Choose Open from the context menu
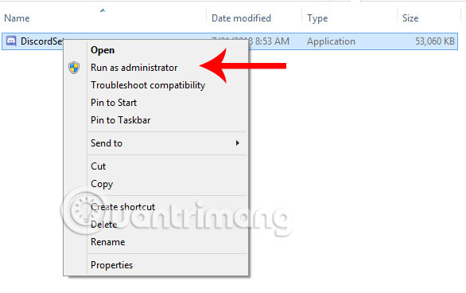The width and height of the screenshot is (466, 293). coord(103,50)
